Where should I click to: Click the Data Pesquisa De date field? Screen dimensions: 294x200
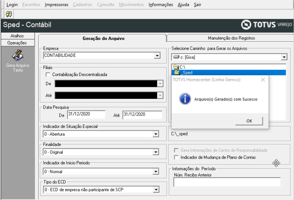86,115
